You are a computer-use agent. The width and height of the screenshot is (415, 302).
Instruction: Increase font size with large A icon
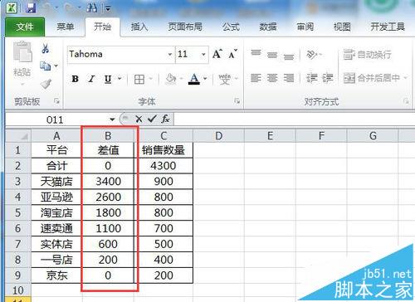click(x=217, y=54)
